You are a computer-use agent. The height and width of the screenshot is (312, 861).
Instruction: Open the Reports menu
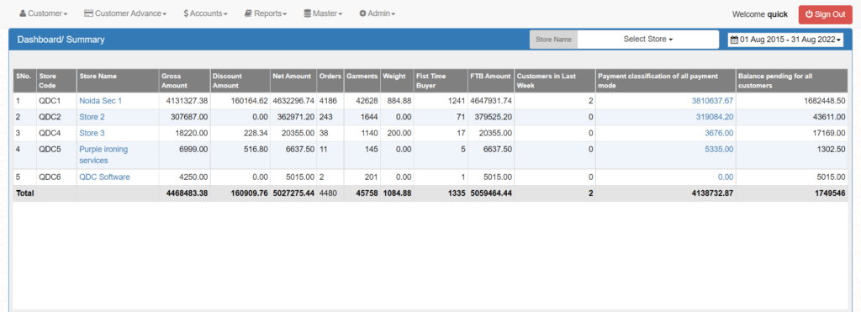click(265, 13)
